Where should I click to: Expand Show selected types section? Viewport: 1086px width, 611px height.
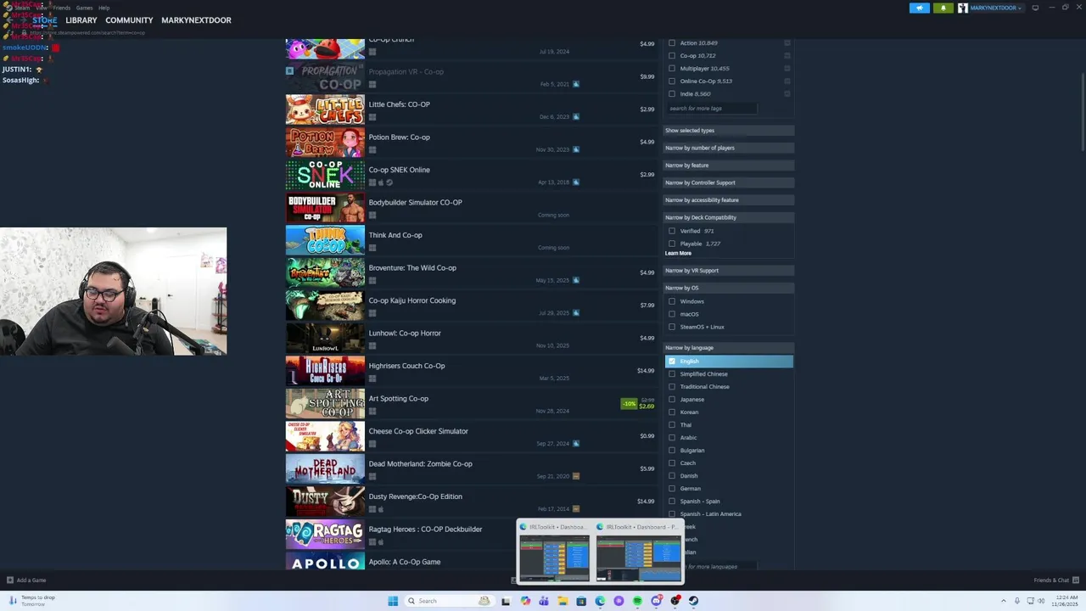728,131
